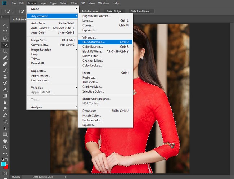Select the Crop tool
The image size is (234, 179).
[5, 51]
